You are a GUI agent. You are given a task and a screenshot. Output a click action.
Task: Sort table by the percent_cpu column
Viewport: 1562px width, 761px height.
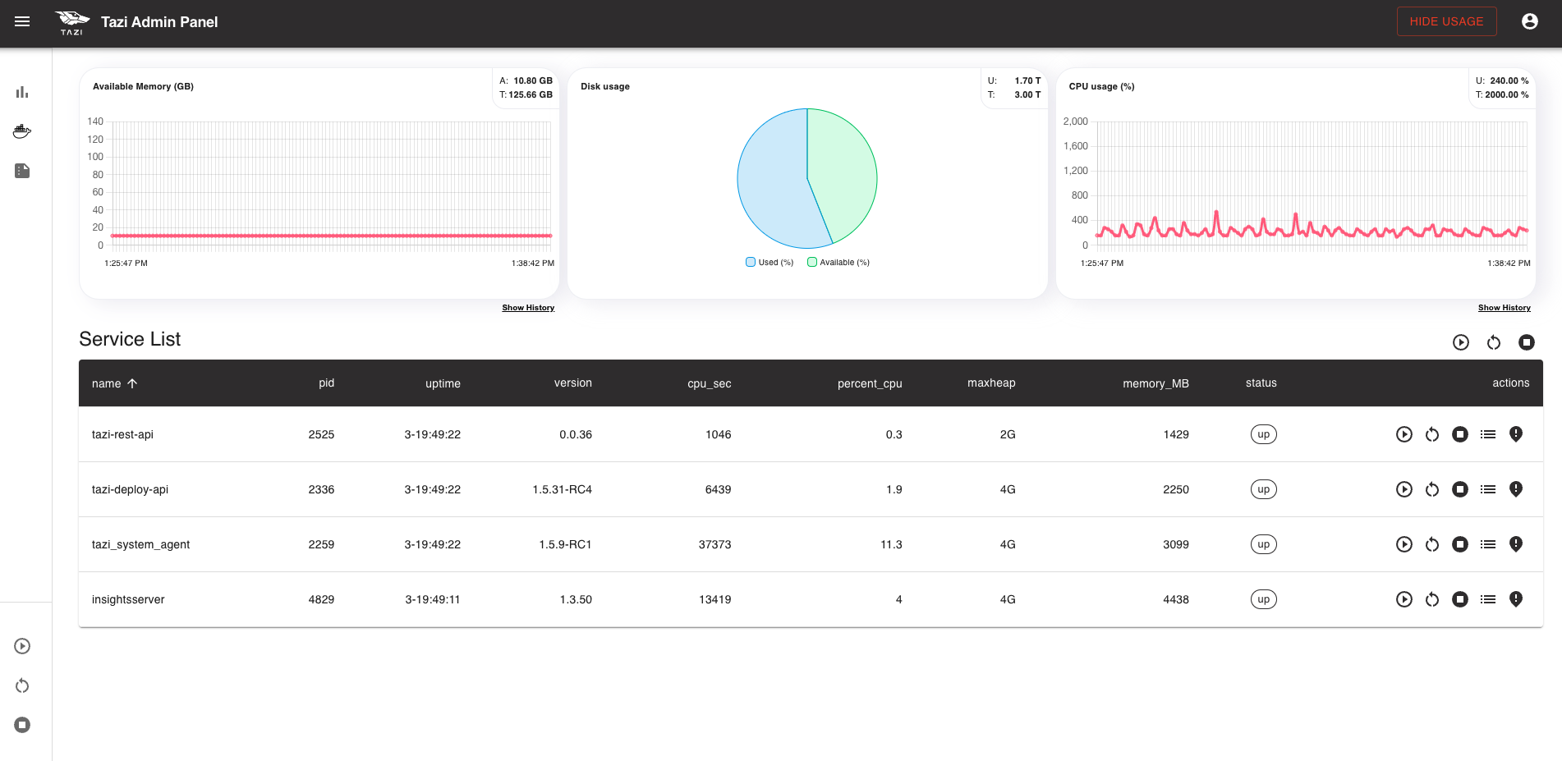870,383
